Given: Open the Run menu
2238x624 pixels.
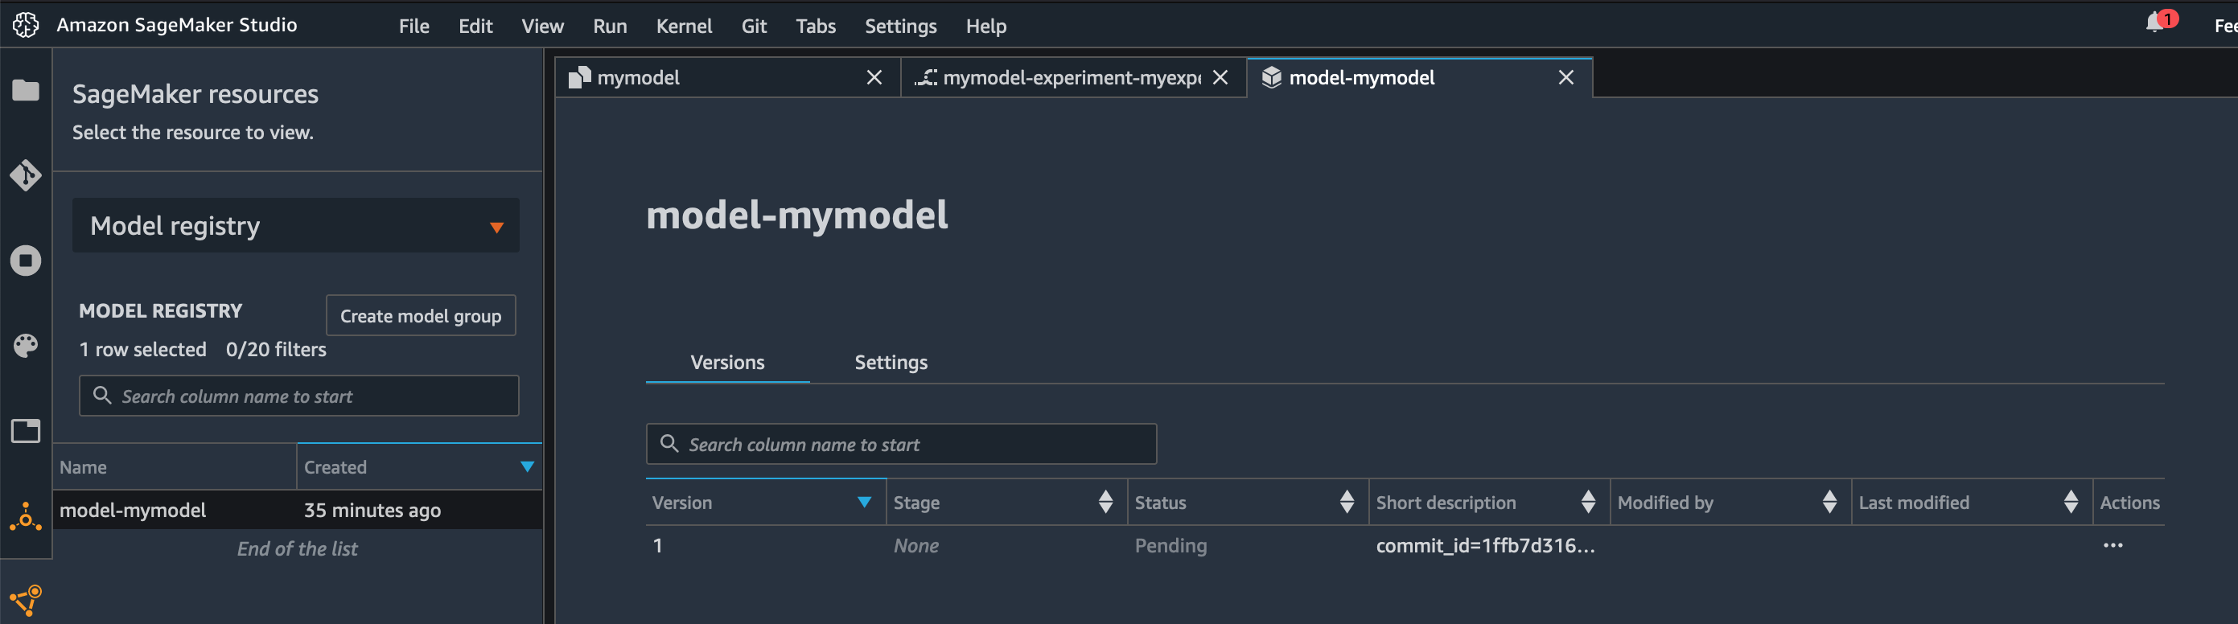Looking at the screenshot, I should pyautogui.click(x=610, y=26).
